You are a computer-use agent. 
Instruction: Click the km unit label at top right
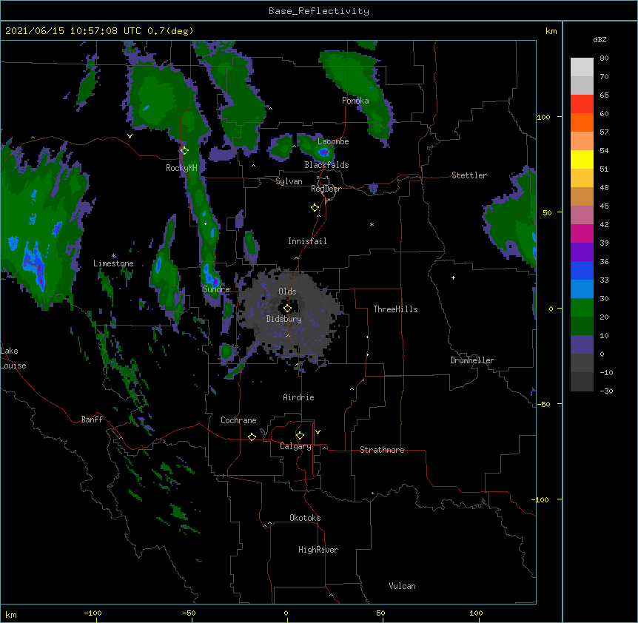pos(551,31)
